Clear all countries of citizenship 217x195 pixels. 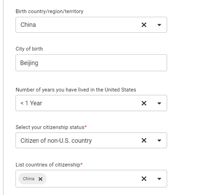pos(144,179)
